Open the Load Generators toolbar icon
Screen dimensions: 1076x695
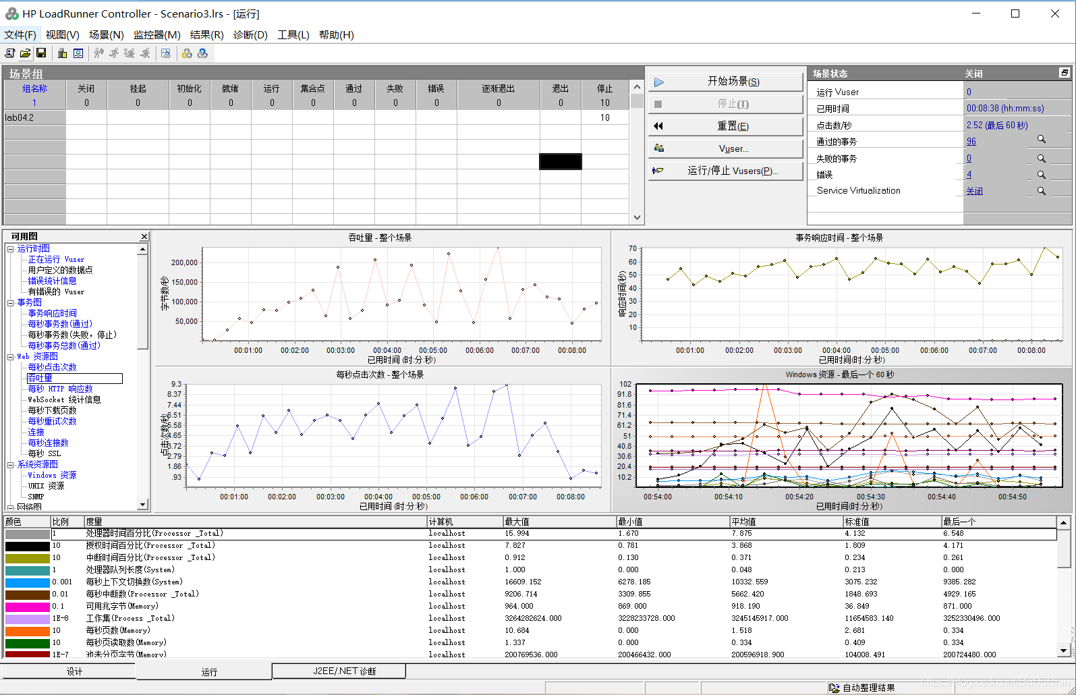[x=62, y=53]
